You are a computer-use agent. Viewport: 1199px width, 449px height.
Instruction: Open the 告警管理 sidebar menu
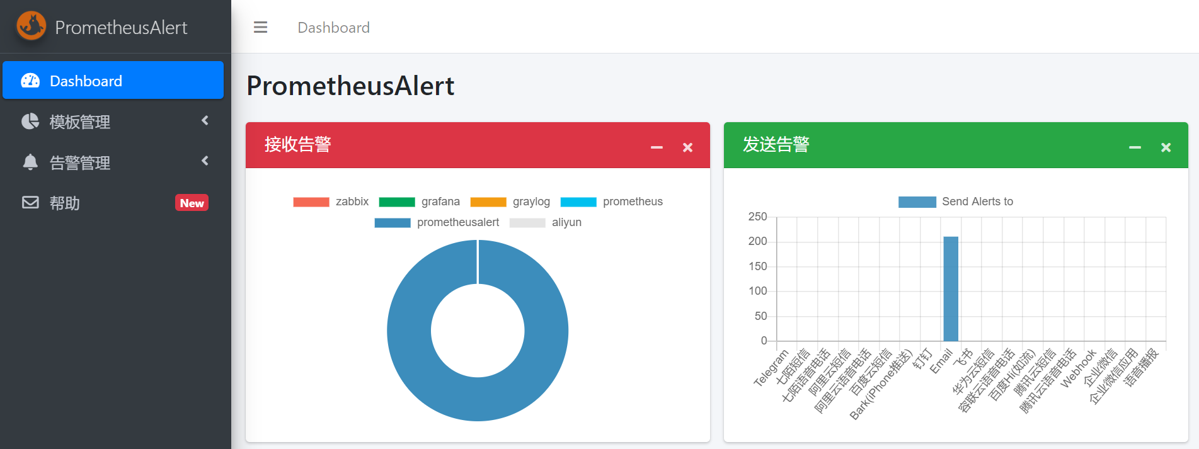tap(113, 162)
